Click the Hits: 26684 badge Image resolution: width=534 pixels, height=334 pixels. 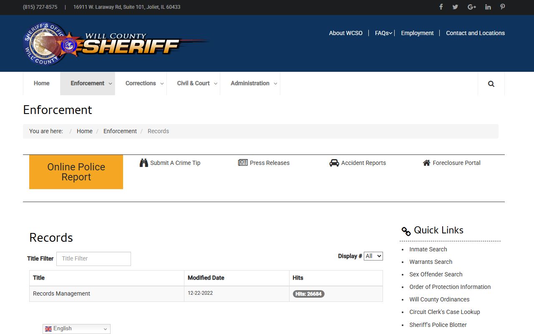[x=309, y=294]
